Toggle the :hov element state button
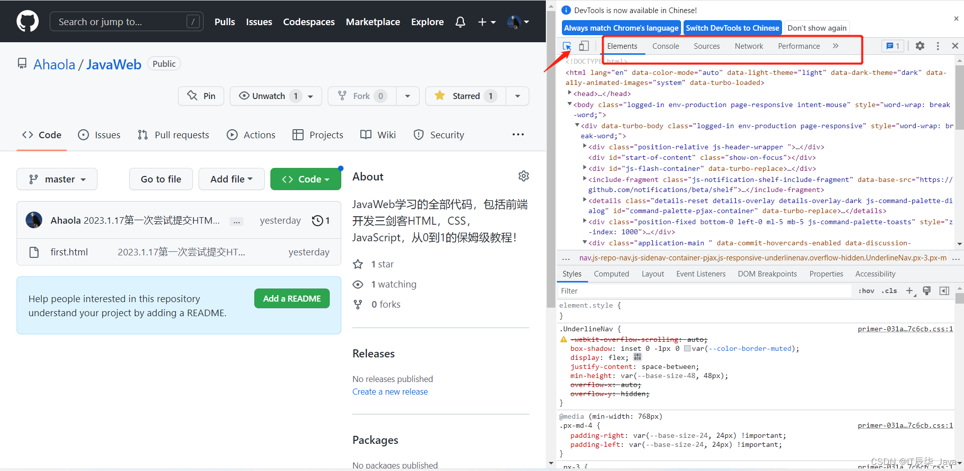 [x=866, y=291]
